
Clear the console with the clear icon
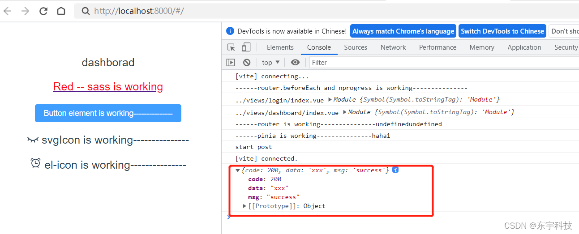[247, 62]
